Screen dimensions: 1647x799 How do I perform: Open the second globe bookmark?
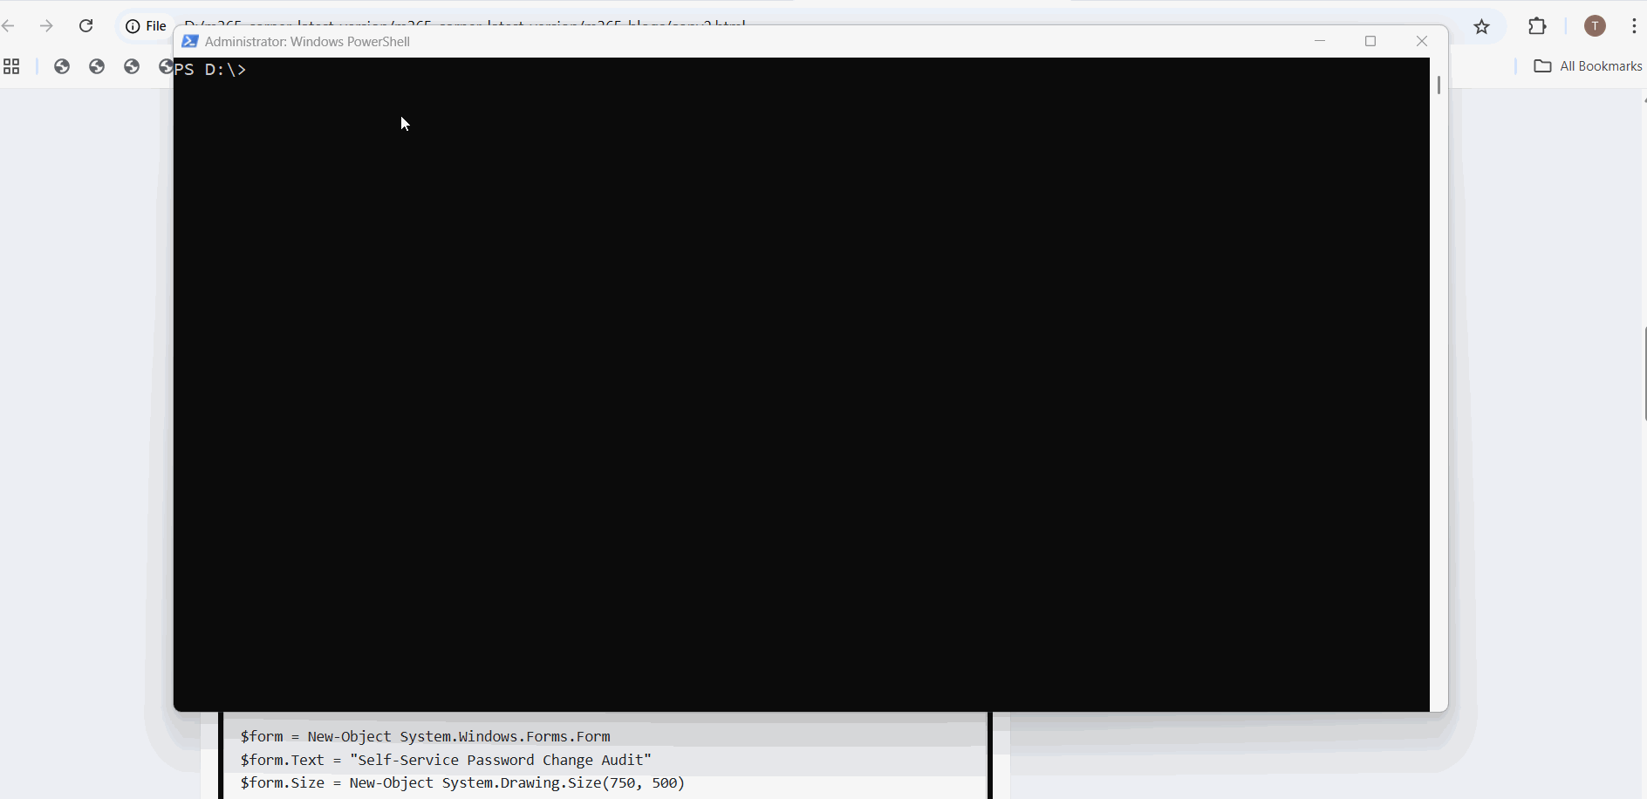[97, 66]
